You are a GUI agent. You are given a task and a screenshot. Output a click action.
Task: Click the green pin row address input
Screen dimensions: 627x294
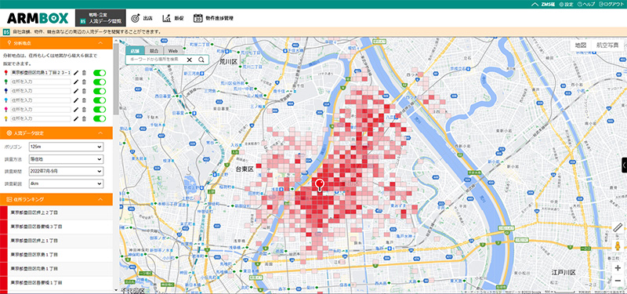coord(41,82)
